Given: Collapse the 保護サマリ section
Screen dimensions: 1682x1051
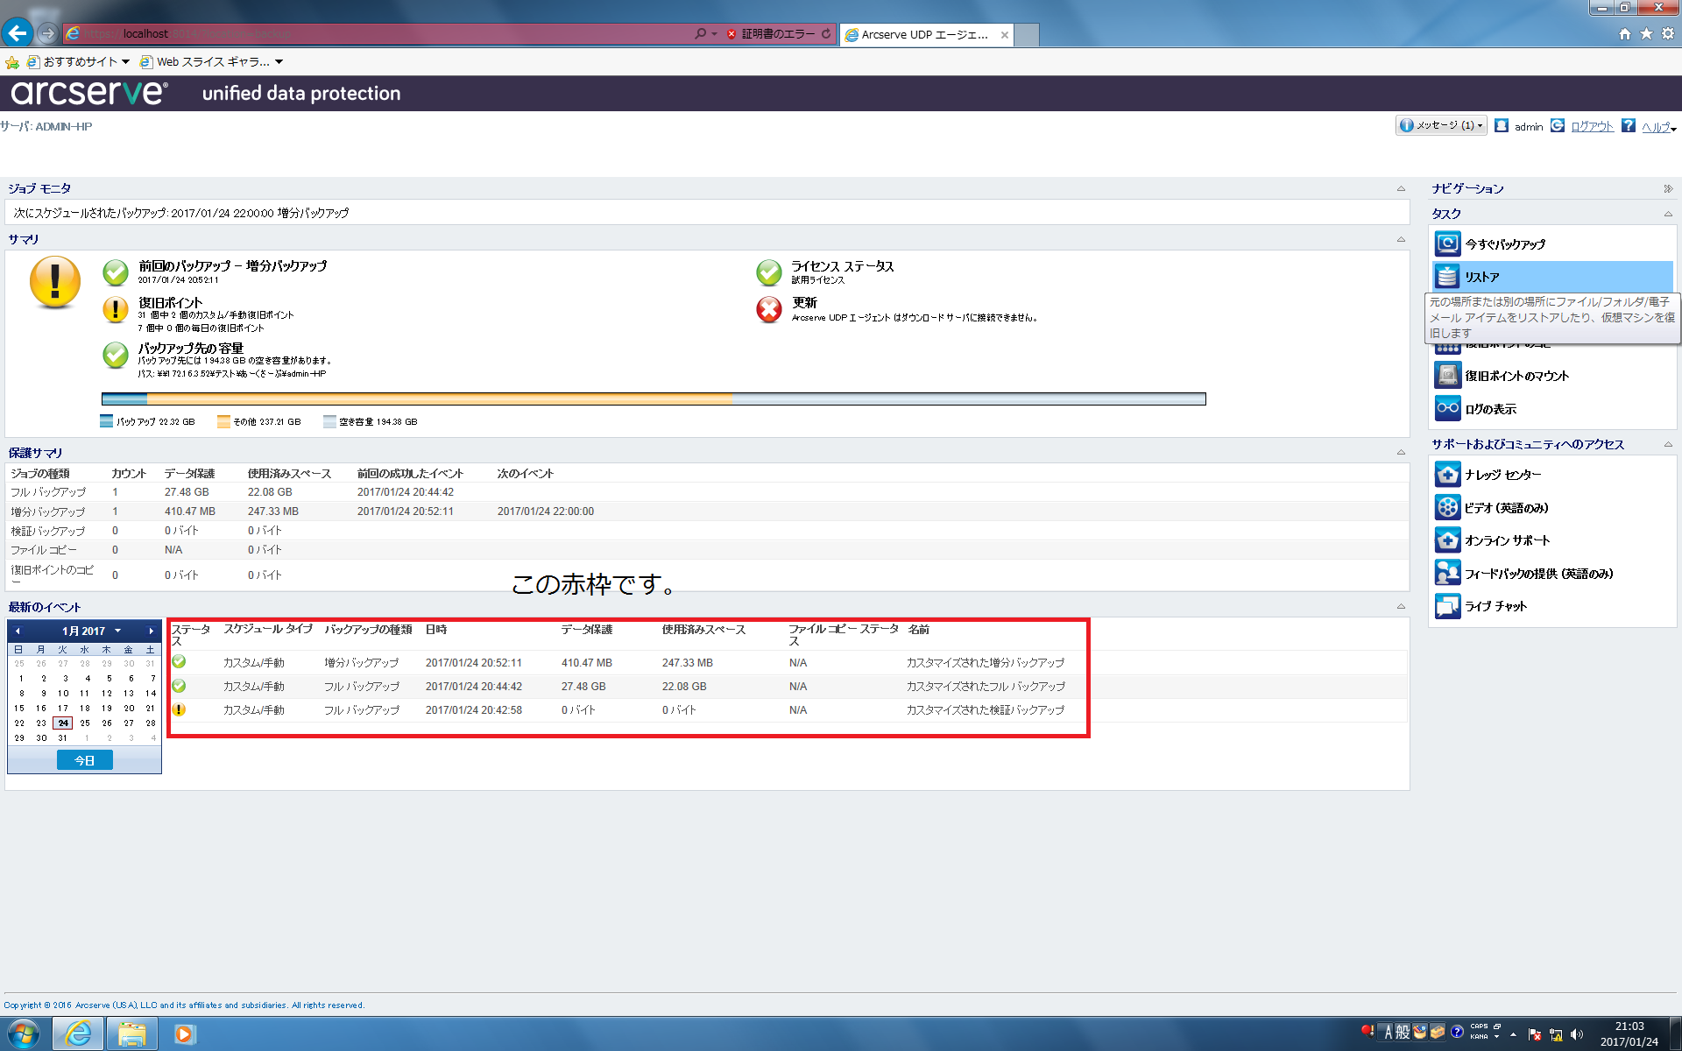Looking at the screenshot, I should [x=1401, y=453].
